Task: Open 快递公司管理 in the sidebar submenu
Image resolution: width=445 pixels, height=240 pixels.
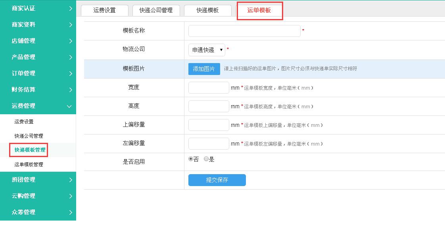Action: pyautogui.click(x=29, y=136)
